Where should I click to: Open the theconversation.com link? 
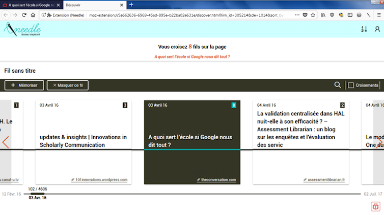click(218, 180)
